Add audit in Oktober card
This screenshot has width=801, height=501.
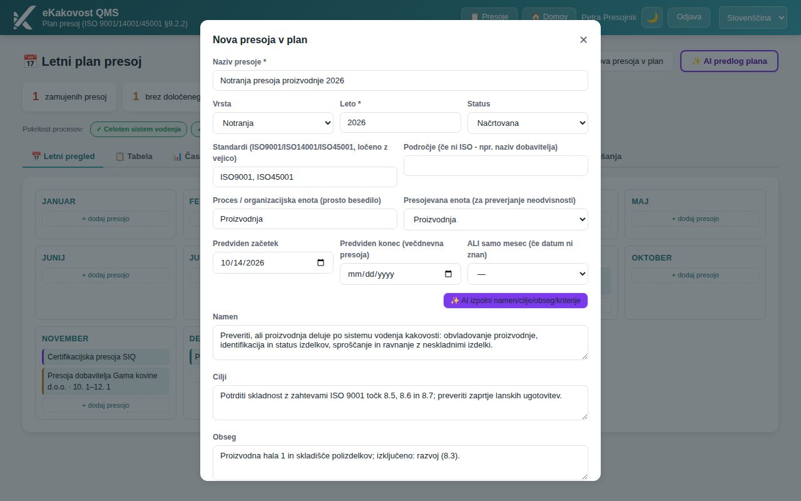tap(695, 276)
